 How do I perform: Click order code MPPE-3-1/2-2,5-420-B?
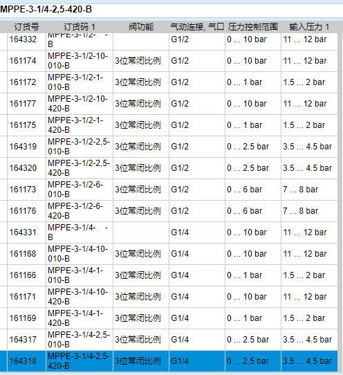click(79, 168)
